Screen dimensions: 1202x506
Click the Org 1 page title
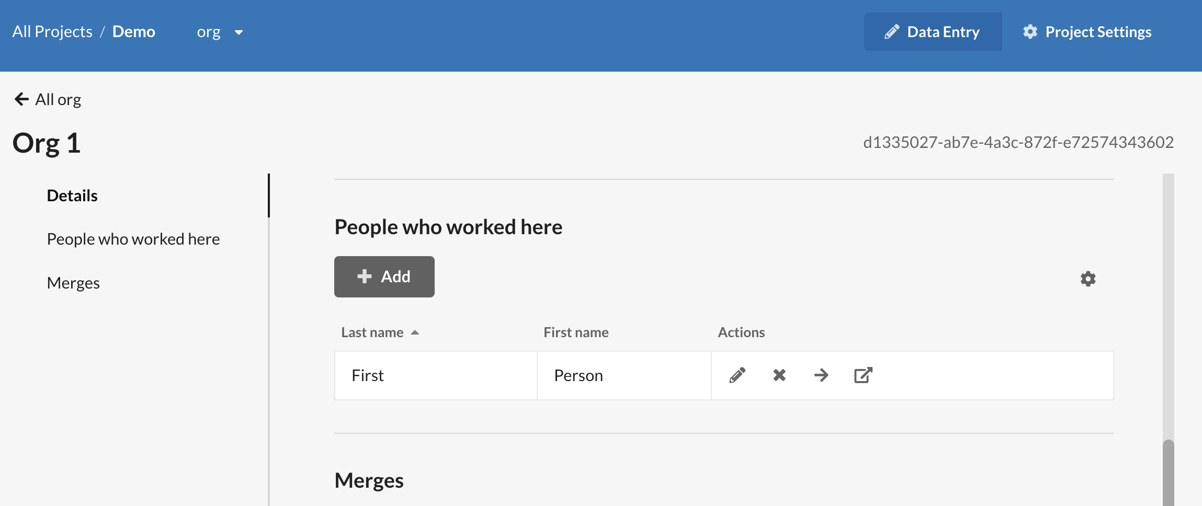(x=47, y=143)
